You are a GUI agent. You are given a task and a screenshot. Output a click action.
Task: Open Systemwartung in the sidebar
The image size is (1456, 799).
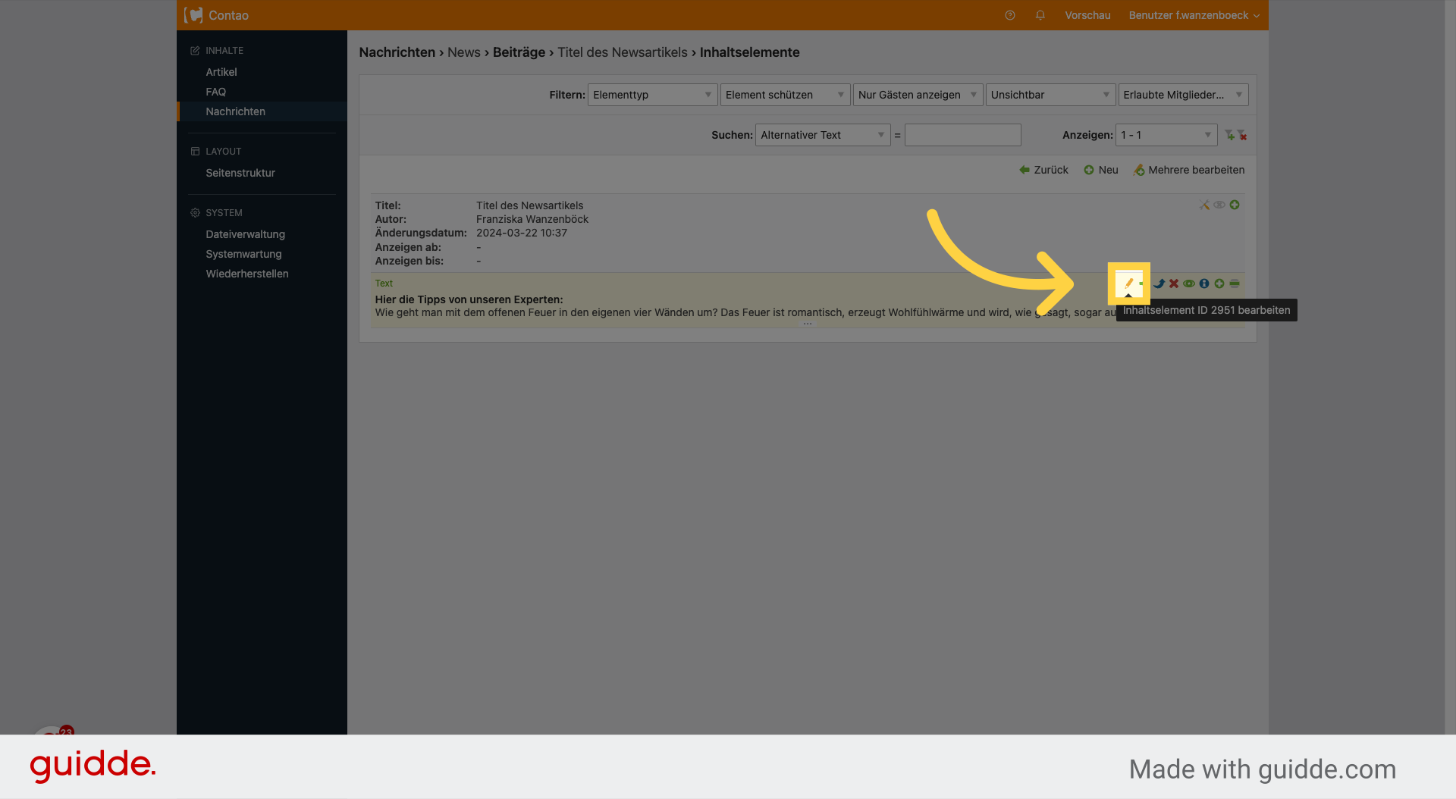tap(243, 254)
